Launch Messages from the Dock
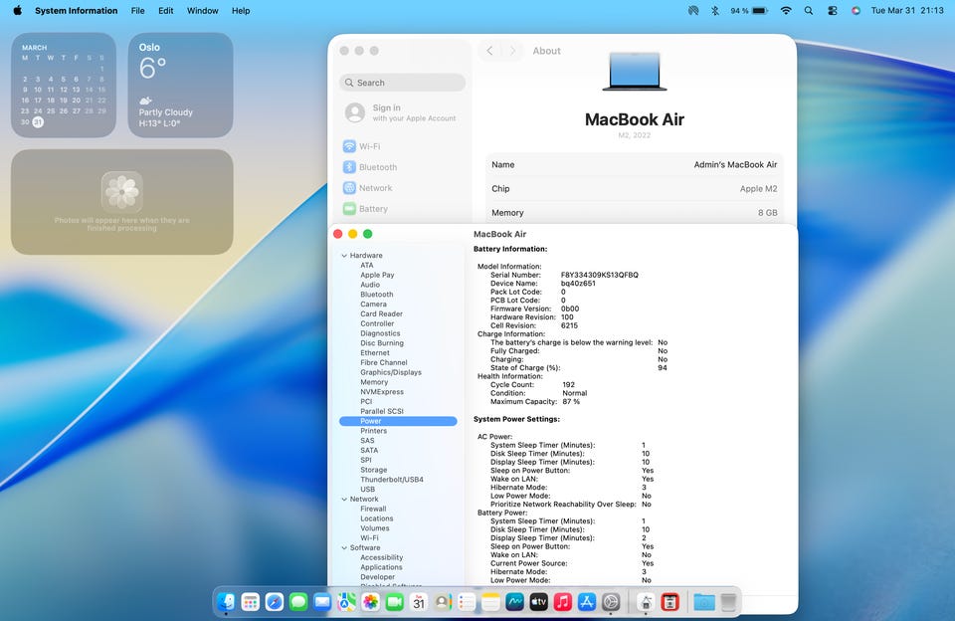Image resolution: width=955 pixels, height=621 pixels. click(x=298, y=602)
